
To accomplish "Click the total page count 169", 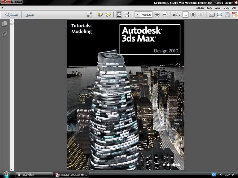I will 175,15.
